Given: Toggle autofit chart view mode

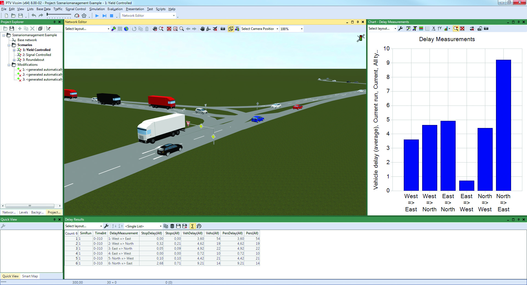Looking at the screenshot, I should [x=456, y=29].
